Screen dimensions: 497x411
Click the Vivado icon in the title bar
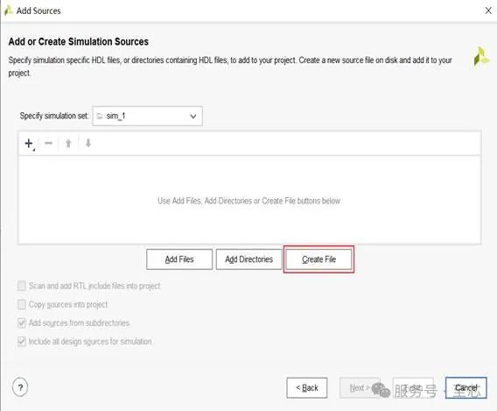pos(8,11)
